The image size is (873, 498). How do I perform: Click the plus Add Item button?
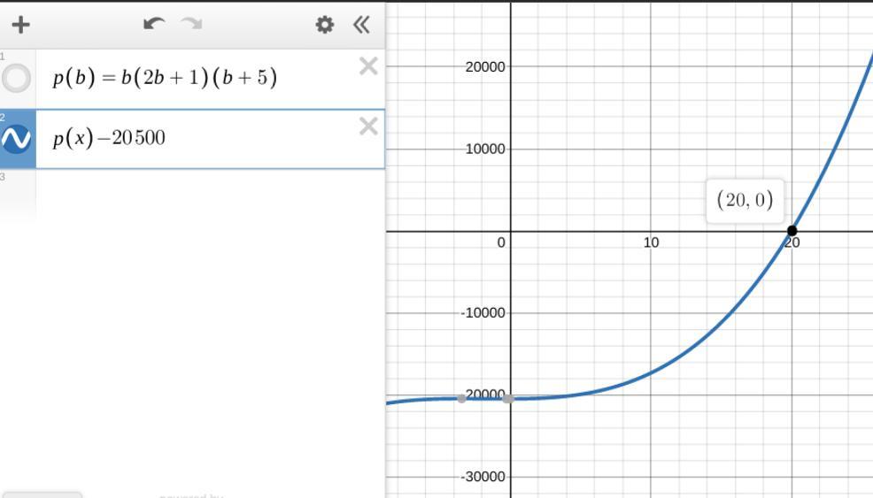(20, 25)
